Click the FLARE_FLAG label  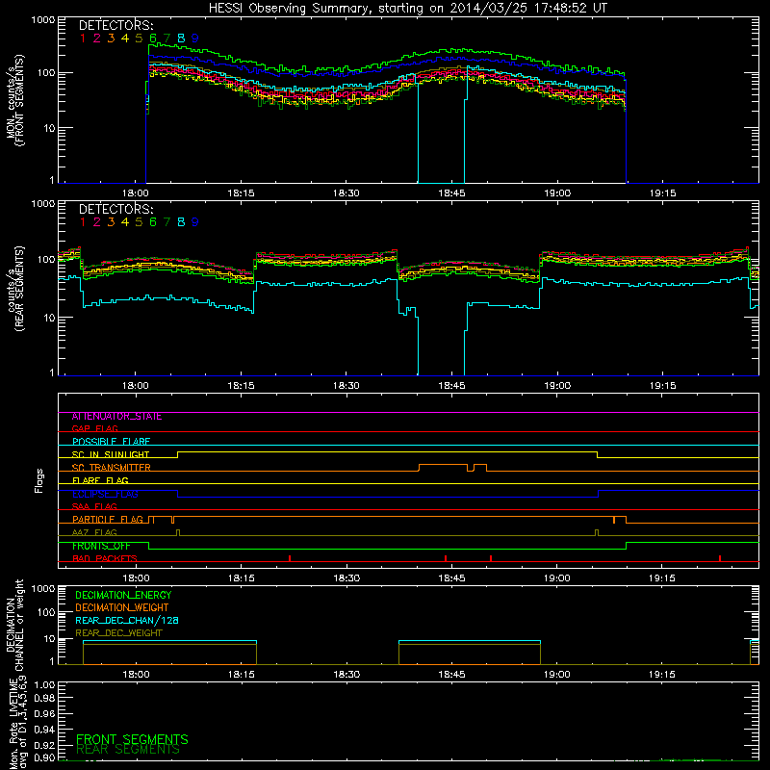(x=100, y=480)
